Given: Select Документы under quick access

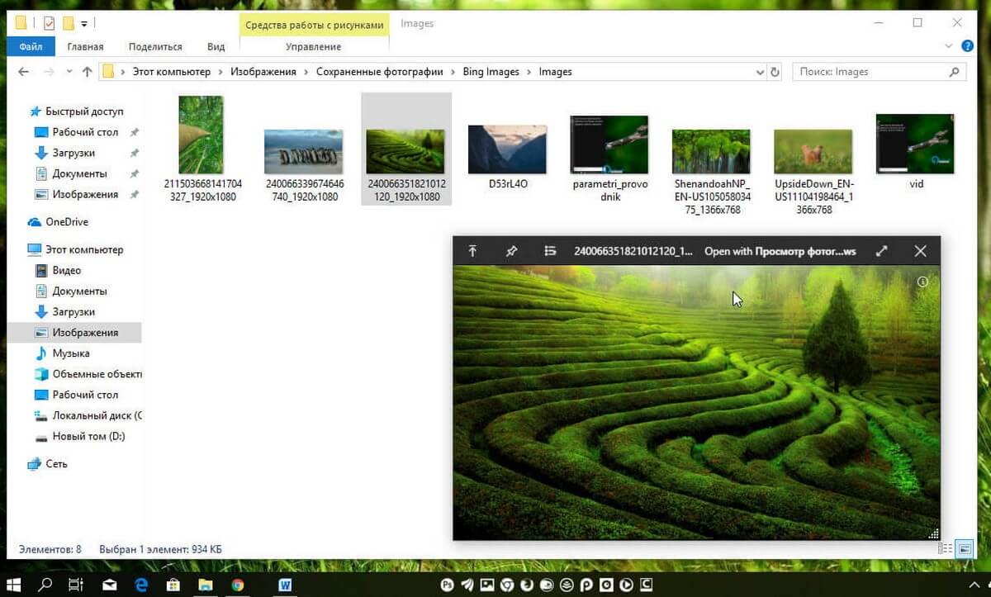Looking at the screenshot, I should 79,173.
